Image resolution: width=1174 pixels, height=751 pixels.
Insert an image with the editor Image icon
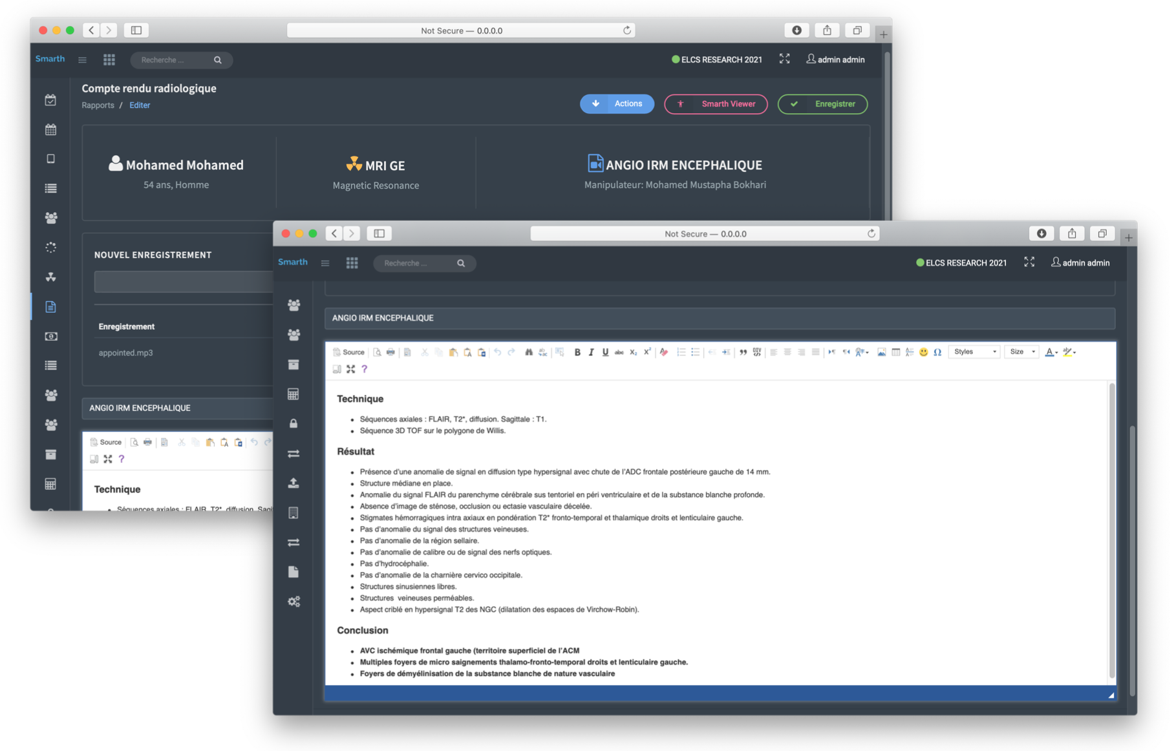(881, 352)
